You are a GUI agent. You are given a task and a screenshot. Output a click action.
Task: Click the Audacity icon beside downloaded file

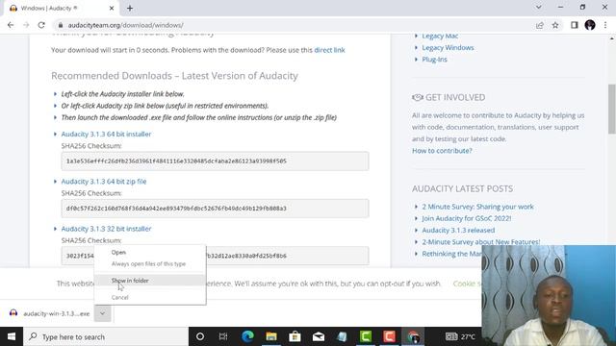point(13,313)
